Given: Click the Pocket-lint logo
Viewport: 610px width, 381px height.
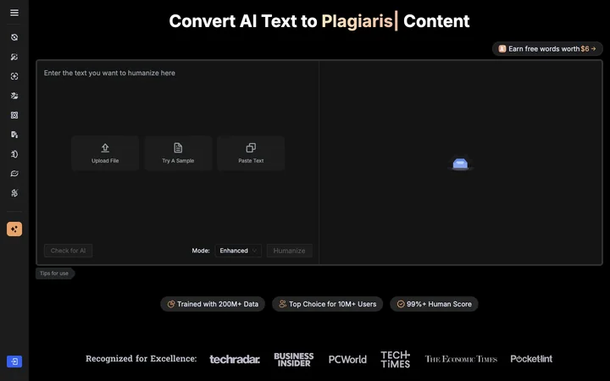Looking at the screenshot, I should (x=531, y=359).
